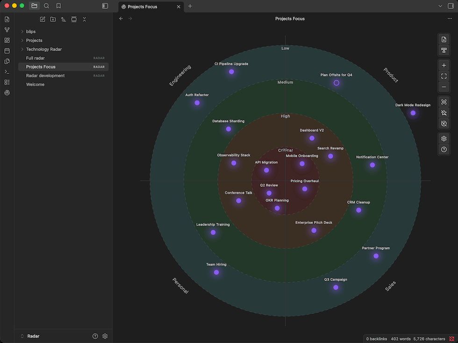This screenshot has height=343, width=458.
Task: Close the Projects Focus tab
Action: (179, 7)
